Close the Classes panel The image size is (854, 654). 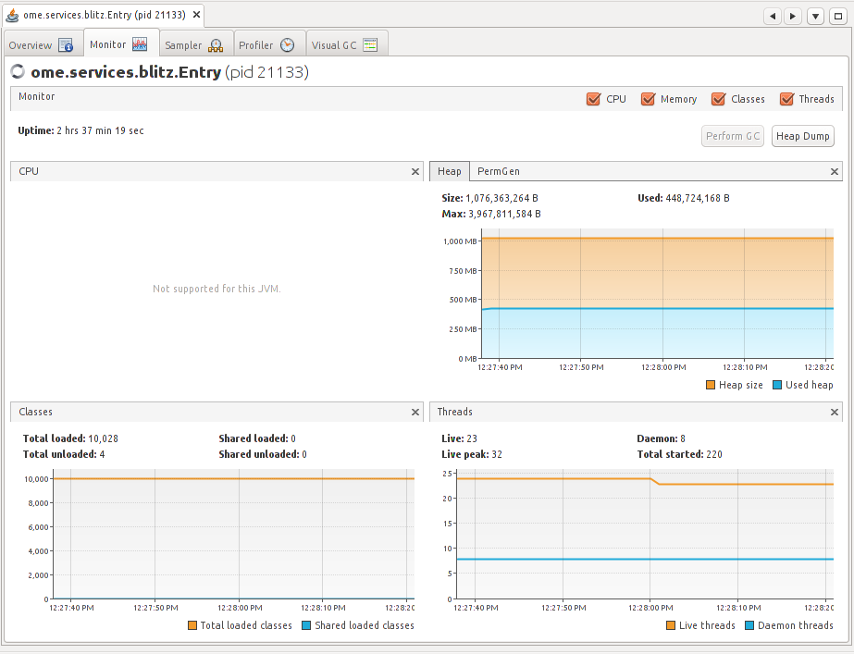pos(415,412)
